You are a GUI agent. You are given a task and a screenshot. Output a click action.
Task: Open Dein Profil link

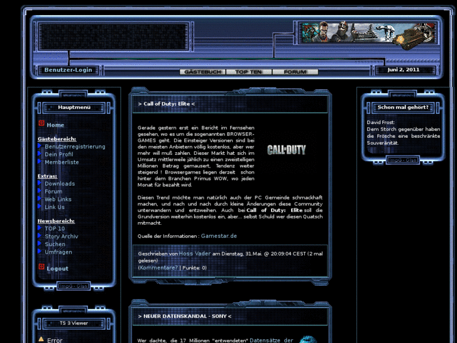click(x=59, y=154)
